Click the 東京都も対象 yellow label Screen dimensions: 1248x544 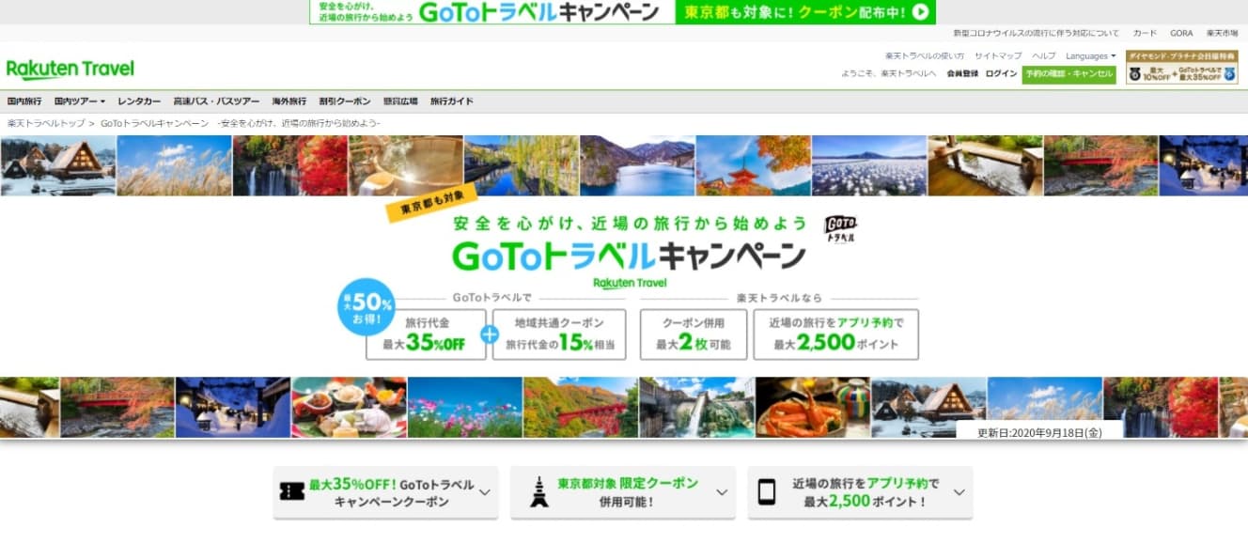(x=432, y=204)
